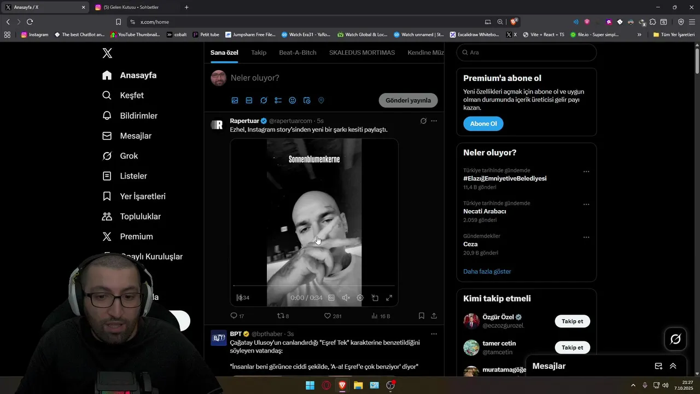Image resolution: width=700 pixels, height=394 pixels.
Task: Unmute the video with the speaker icon
Action: click(x=346, y=298)
